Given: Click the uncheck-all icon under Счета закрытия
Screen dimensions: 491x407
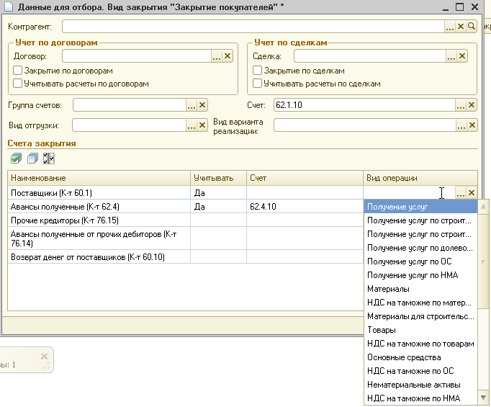Looking at the screenshot, I should click(32, 158).
